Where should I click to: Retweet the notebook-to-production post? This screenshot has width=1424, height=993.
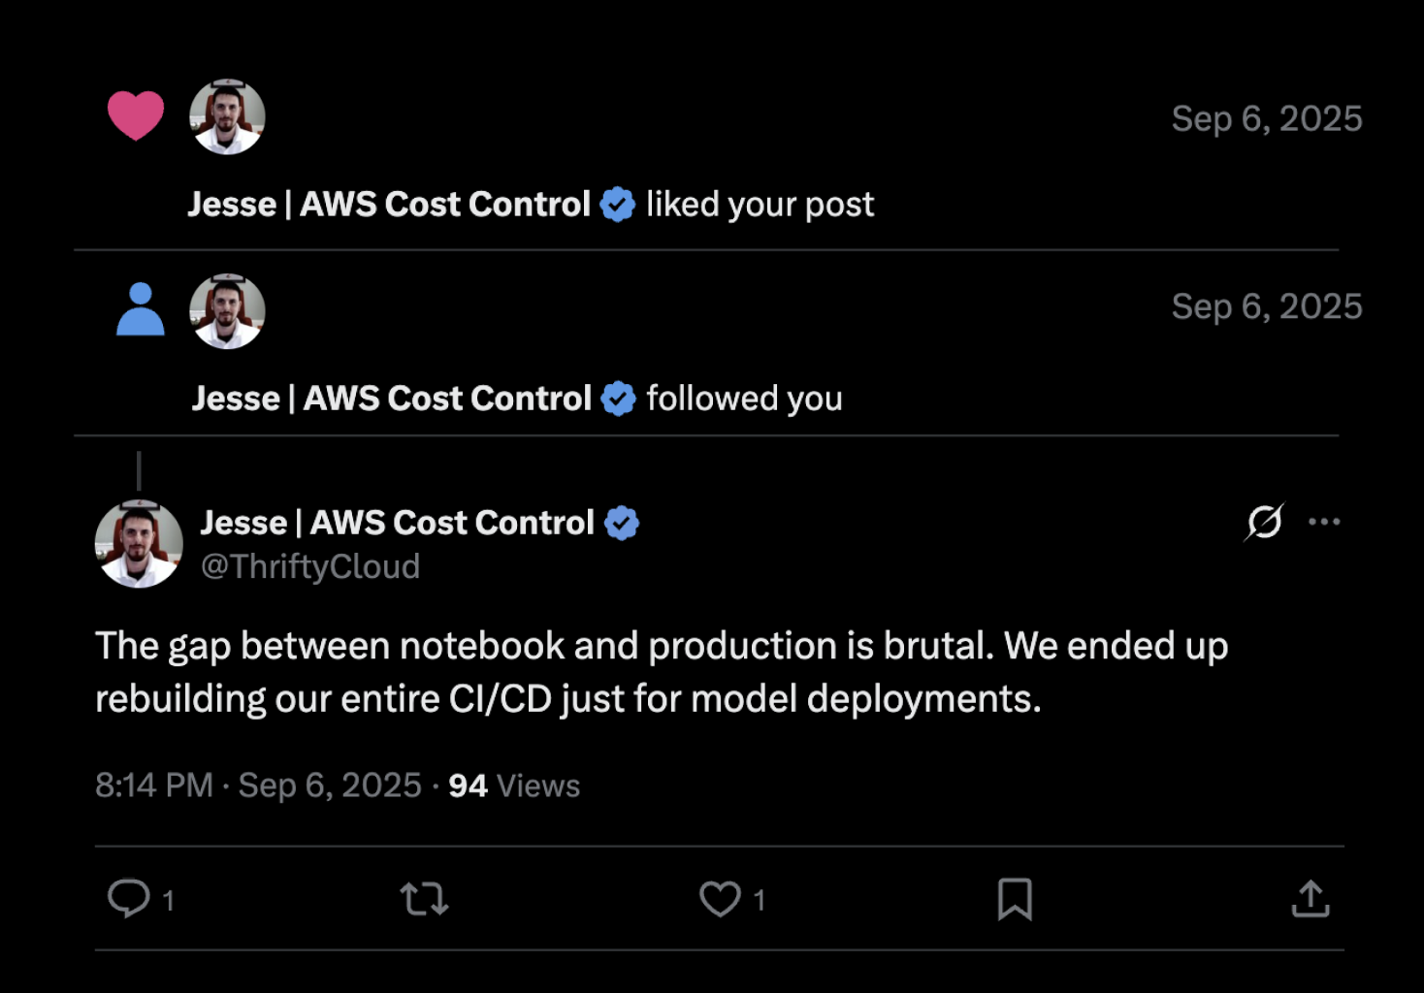click(x=424, y=899)
